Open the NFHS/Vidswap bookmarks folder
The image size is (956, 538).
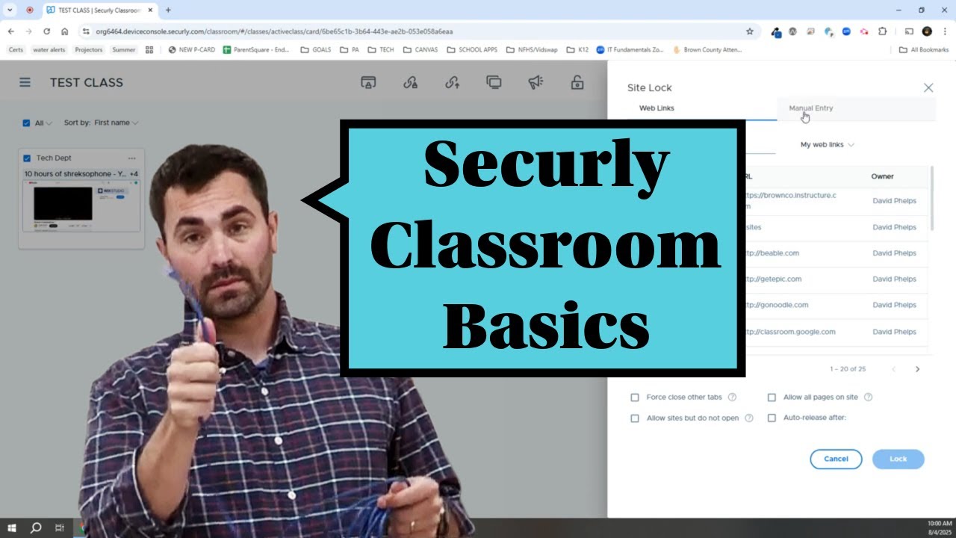pyautogui.click(x=532, y=50)
